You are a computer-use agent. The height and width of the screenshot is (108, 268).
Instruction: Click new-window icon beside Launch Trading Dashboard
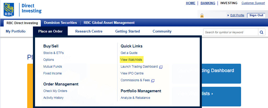[x=161, y=67]
